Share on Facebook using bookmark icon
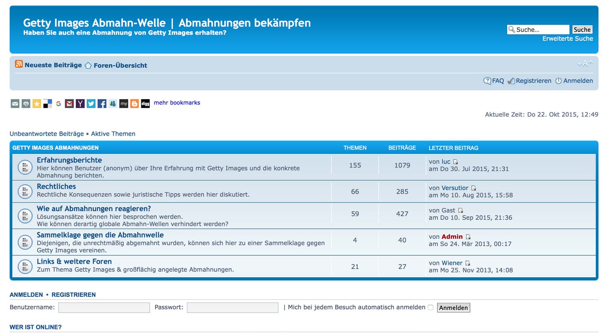Image resolution: width=607 pixels, height=335 pixels. (102, 104)
